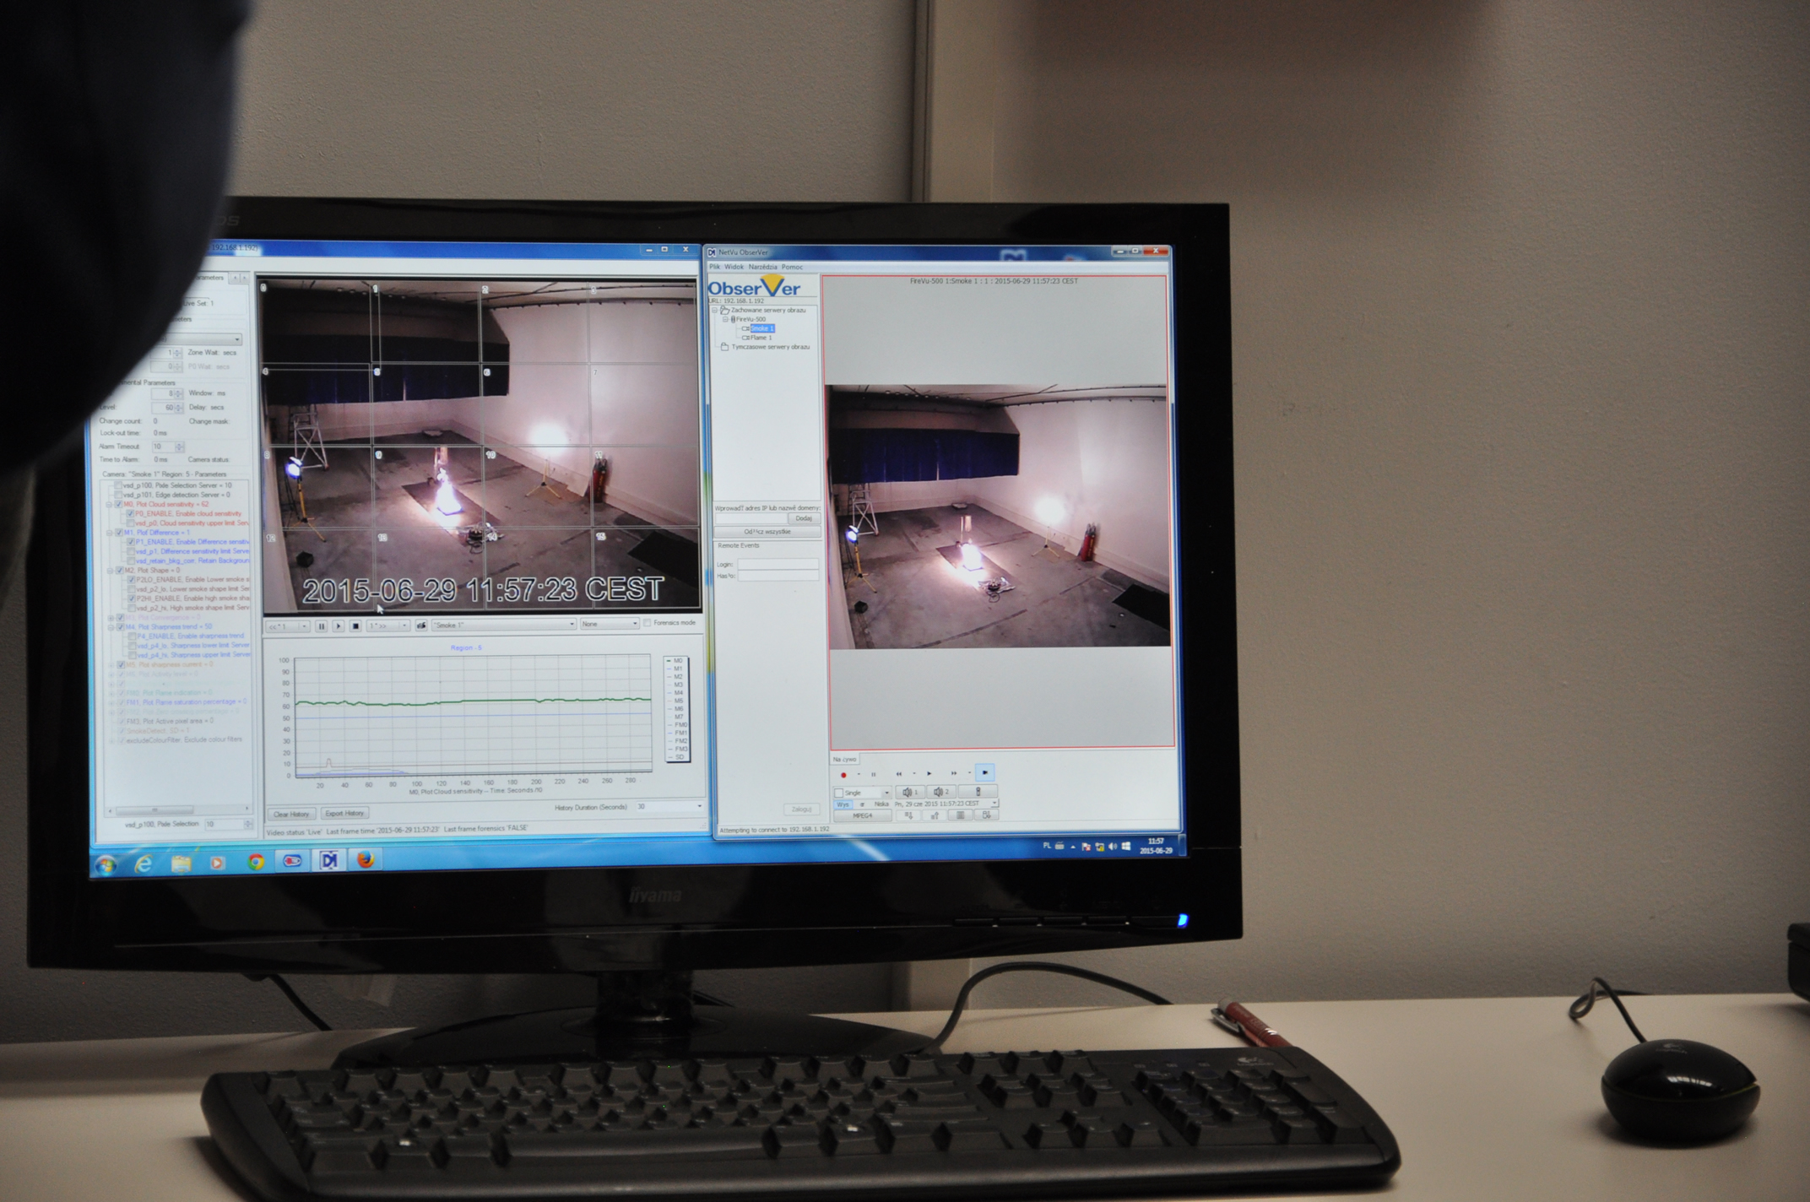This screenshot has height=1202, width=1810.
Task: Click the Clear History button
Action: click(x=291, y=814)
